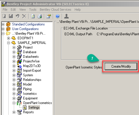
Task: Select the Piping tree label
Action: [x=27, y=89]
